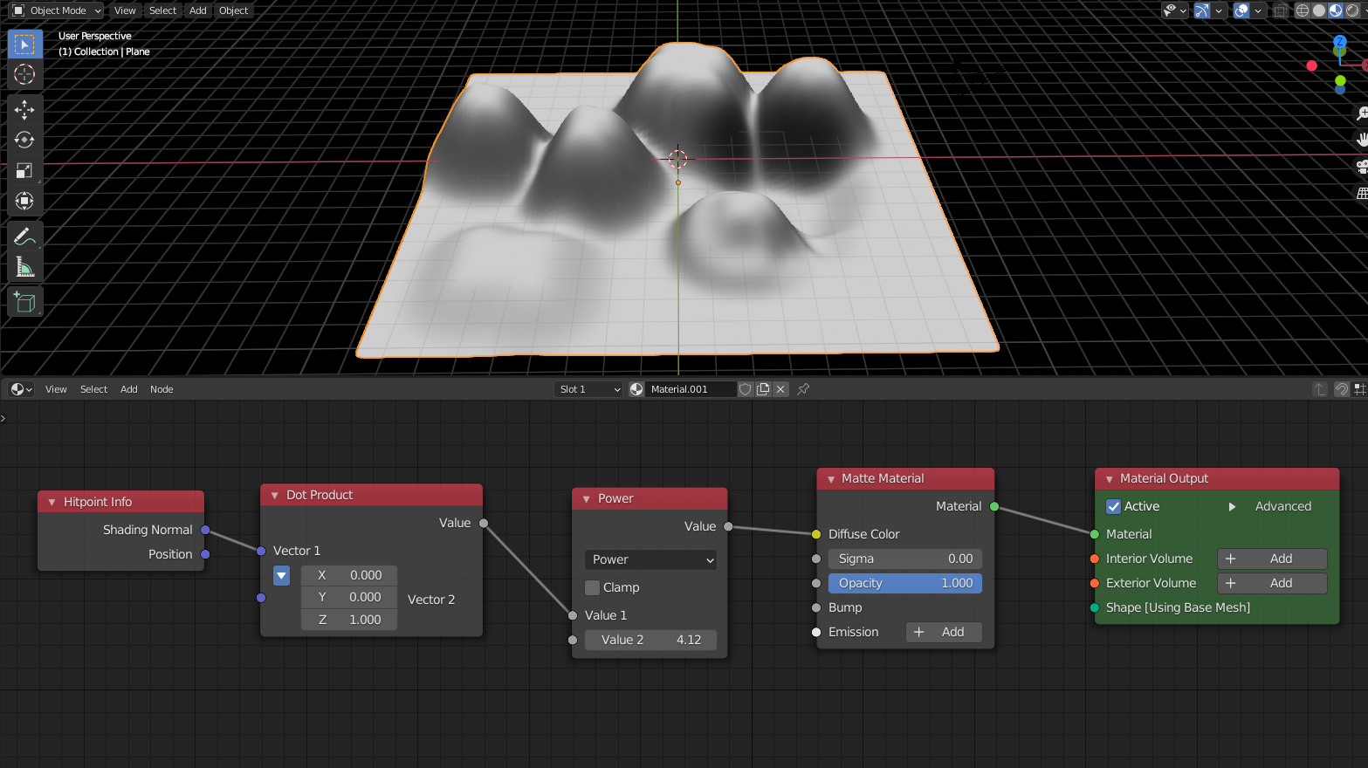Select the Cursor tool in the toolbar
The image size is (1368, 768).
tap(24, 75)
